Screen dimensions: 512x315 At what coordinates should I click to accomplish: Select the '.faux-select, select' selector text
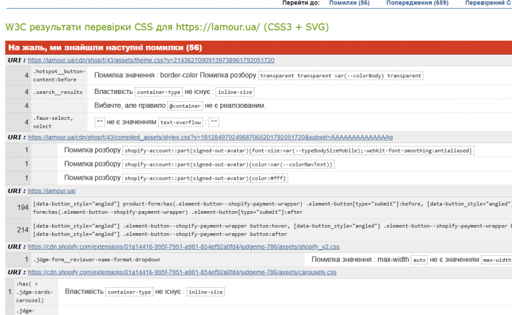(53, 122)
